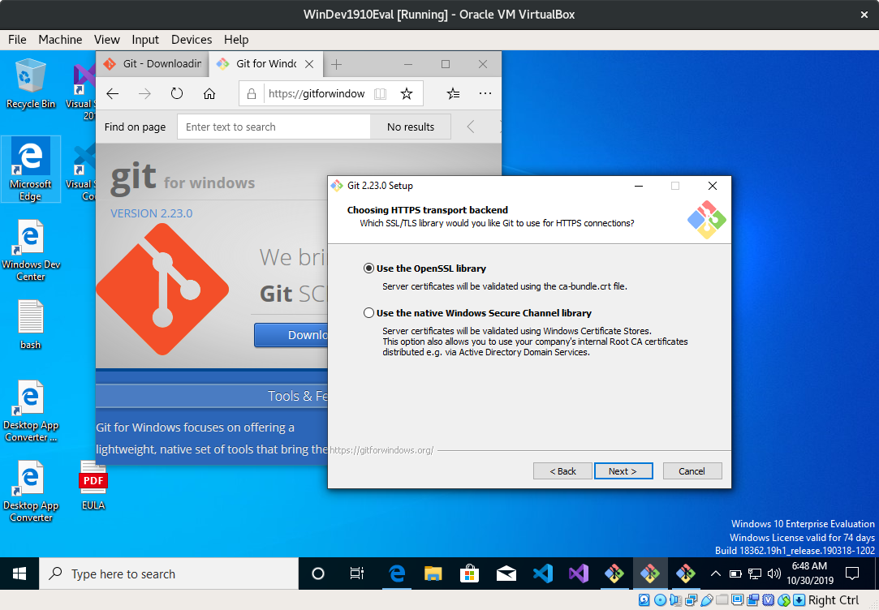Switch to the Git - Downloading Edge tab

pos(153,64)
